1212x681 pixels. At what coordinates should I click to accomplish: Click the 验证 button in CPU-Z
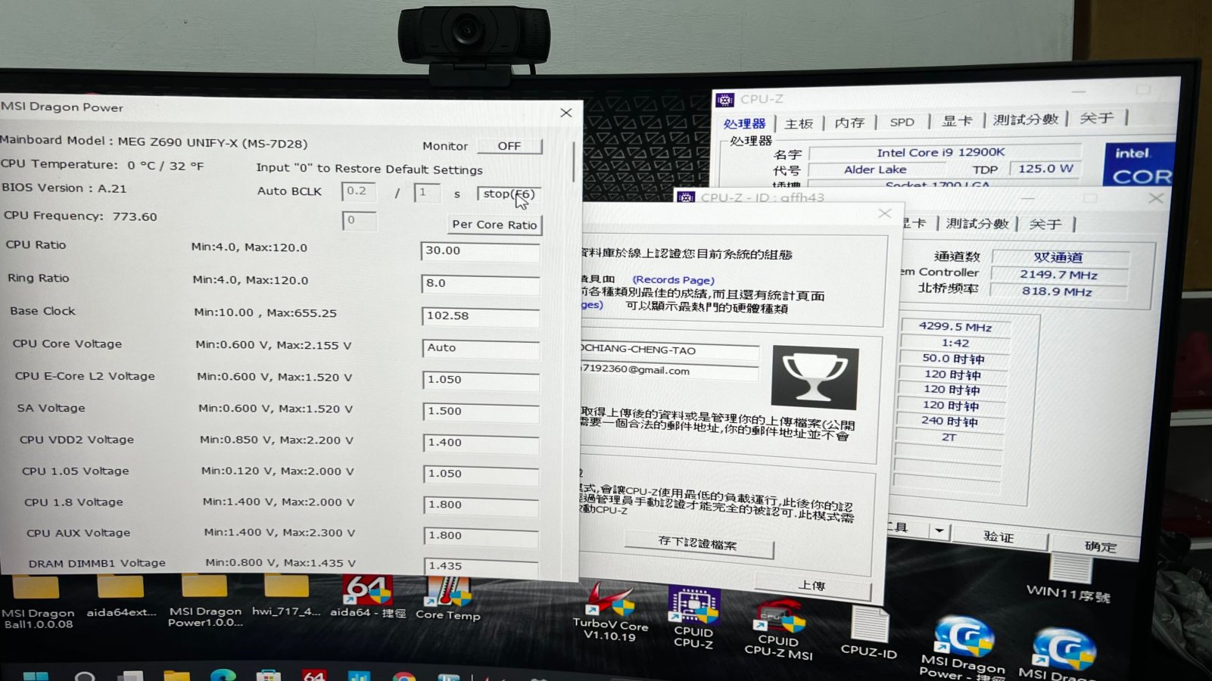pos(998,536)
